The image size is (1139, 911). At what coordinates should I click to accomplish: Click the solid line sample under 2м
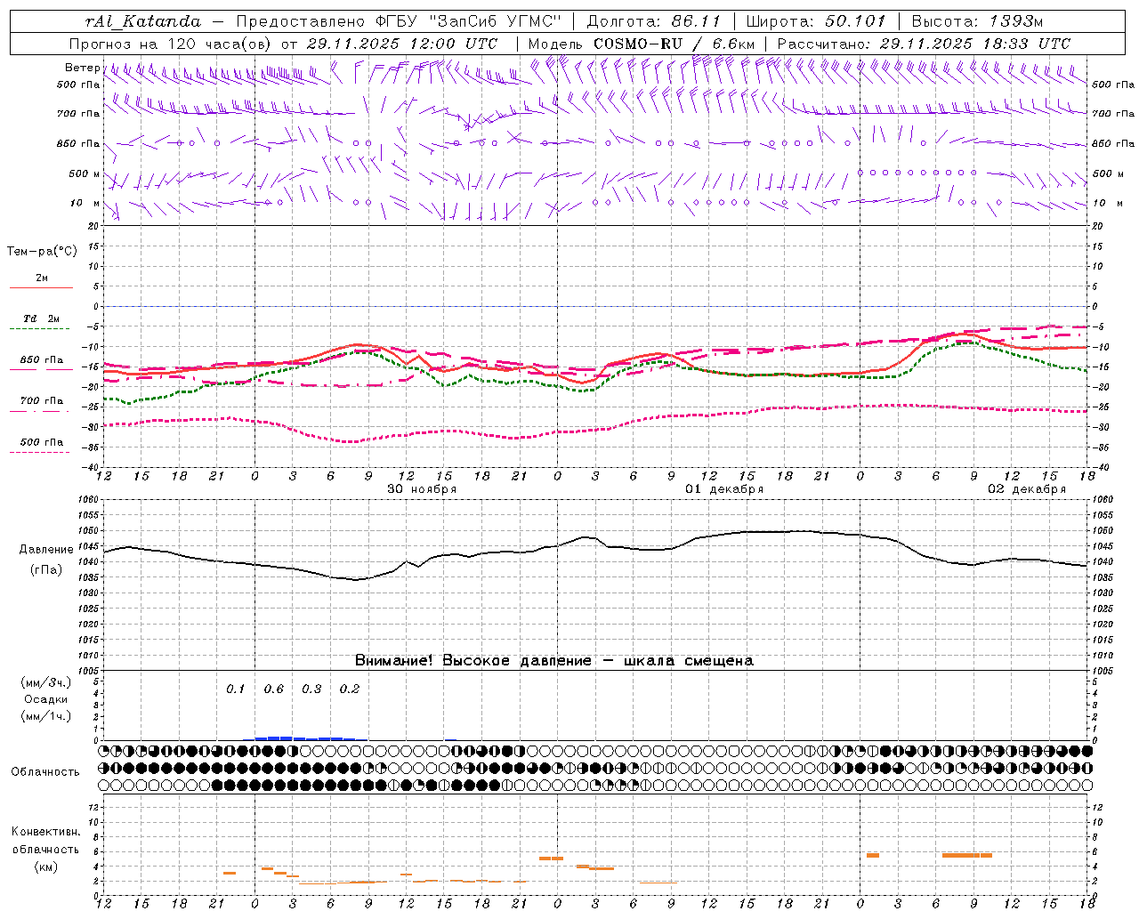tap(41, 287)
